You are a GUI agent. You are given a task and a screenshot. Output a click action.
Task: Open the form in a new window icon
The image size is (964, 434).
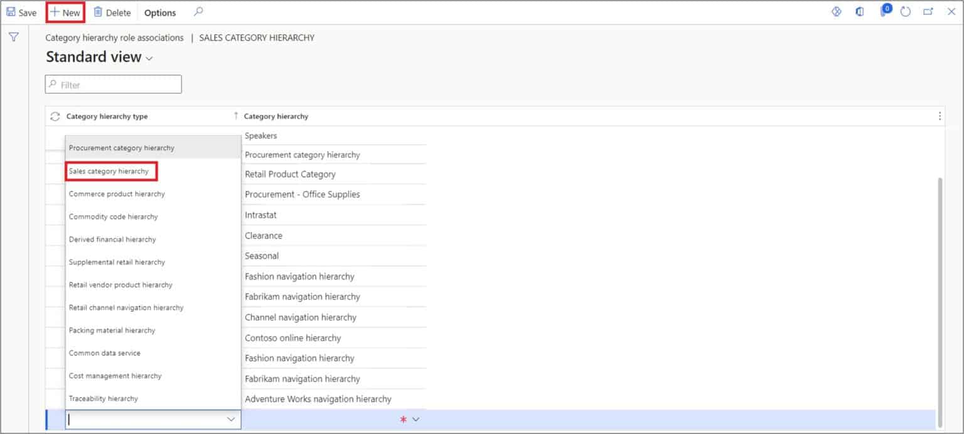tap(928, 11)
